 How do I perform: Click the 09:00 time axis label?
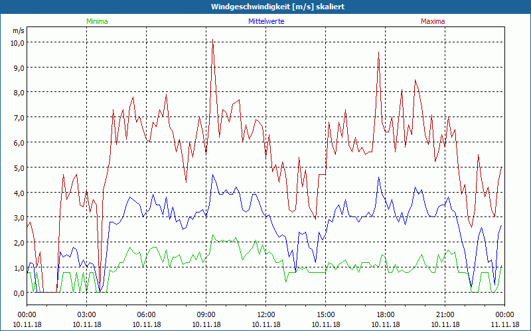pos(206,314)
